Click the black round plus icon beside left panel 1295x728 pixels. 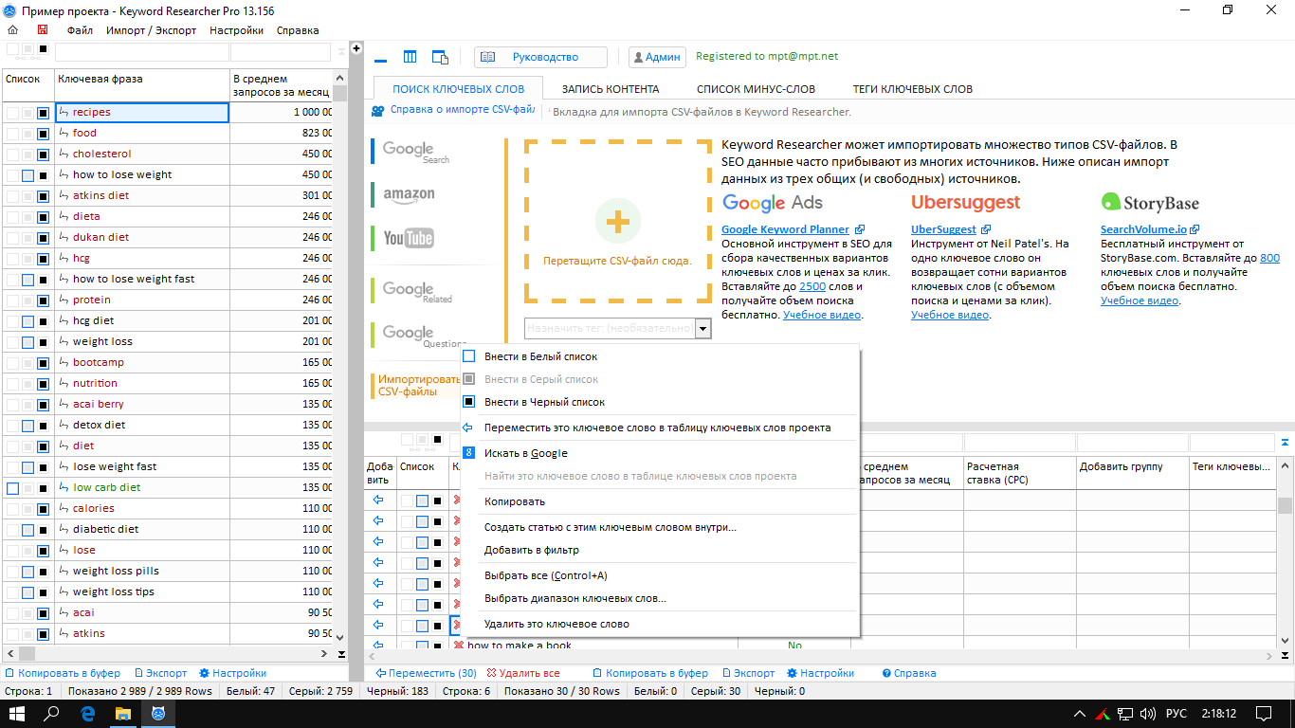click(x=356, y=48)
